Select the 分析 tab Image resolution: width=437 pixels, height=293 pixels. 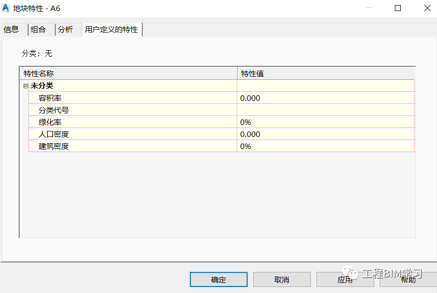pos(68,30)
